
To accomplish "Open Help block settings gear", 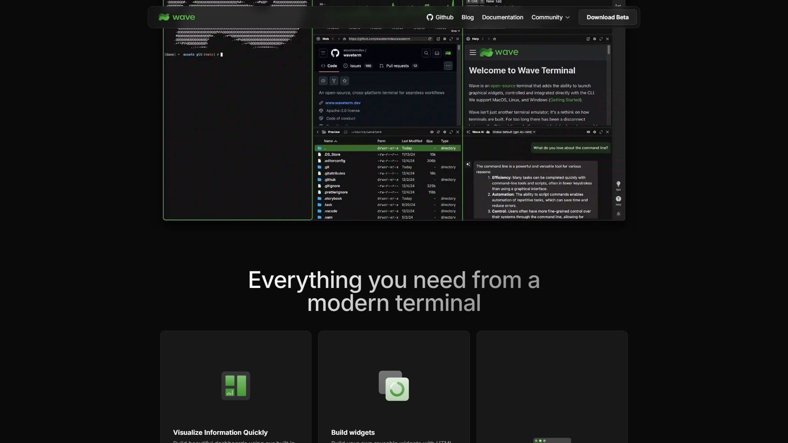I will (x=594, y=39).
